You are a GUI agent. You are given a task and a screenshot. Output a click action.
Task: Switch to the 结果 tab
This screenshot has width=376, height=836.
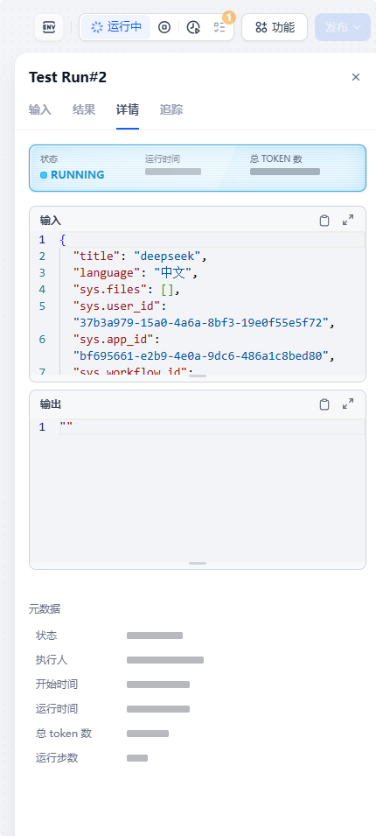[84, 109]
